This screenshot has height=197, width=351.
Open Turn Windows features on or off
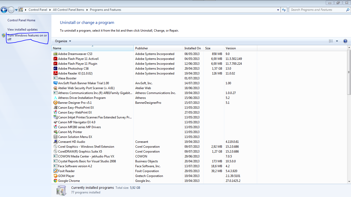click(27, 37)
